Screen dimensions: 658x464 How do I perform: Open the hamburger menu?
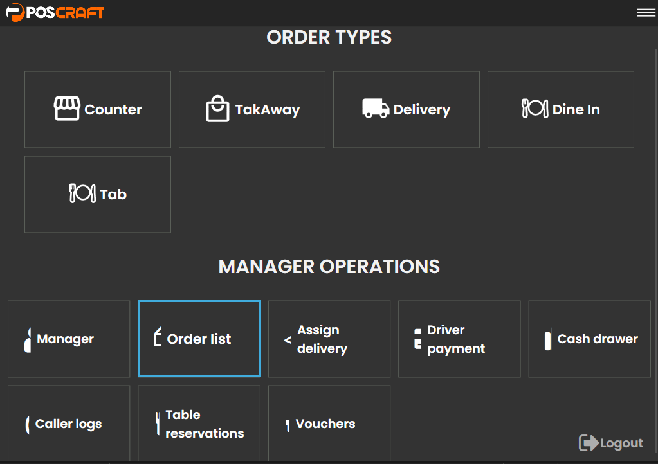(x=646, y=13)
